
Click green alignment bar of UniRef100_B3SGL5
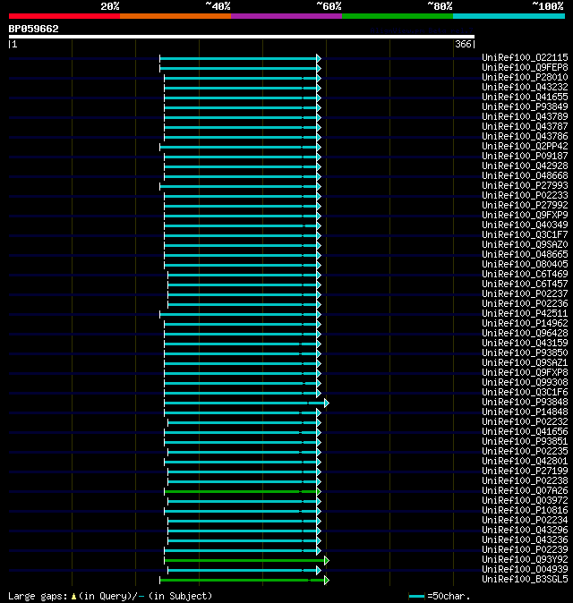coord(243,580)
